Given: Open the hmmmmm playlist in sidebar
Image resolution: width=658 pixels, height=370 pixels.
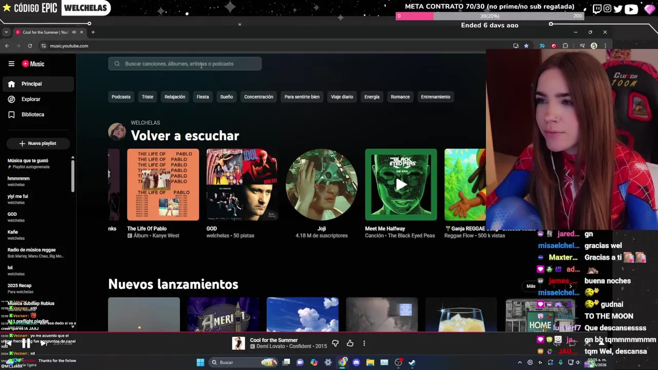Looking at the screenshot, I should pyautogui.click(x=36, y=181).
